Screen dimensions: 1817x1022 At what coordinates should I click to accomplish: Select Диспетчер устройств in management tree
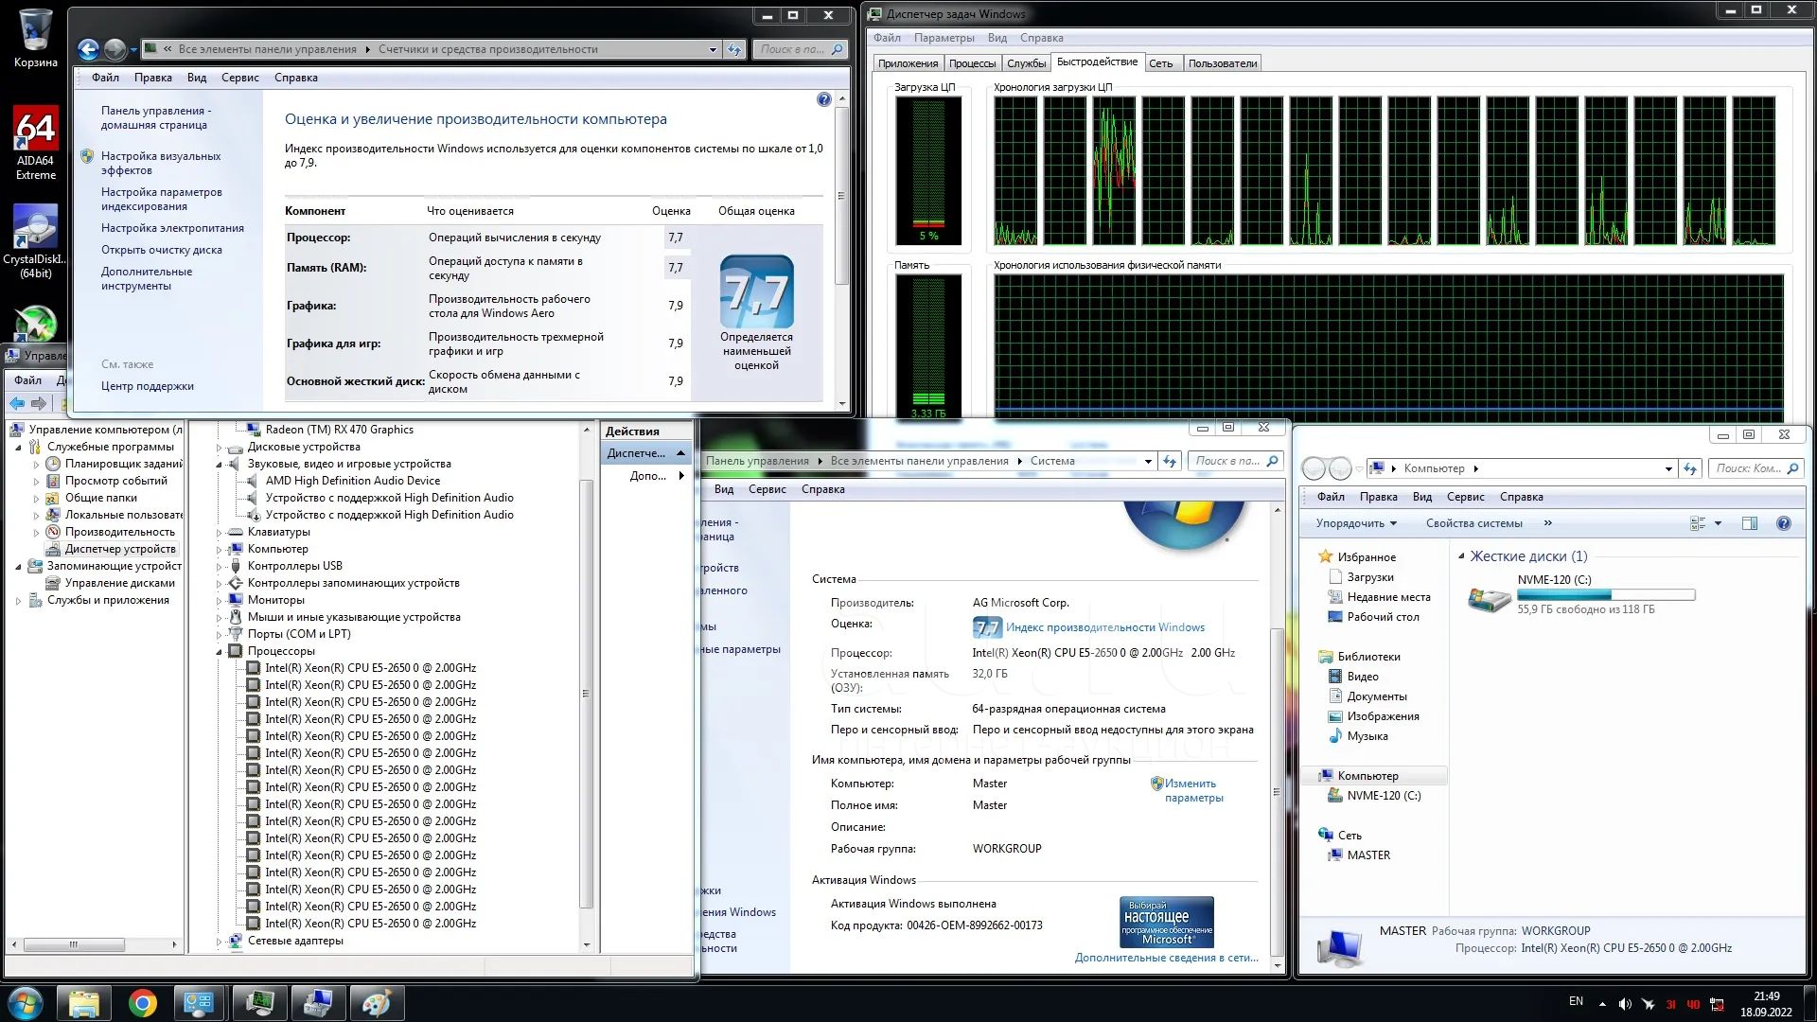coord(120,550)
